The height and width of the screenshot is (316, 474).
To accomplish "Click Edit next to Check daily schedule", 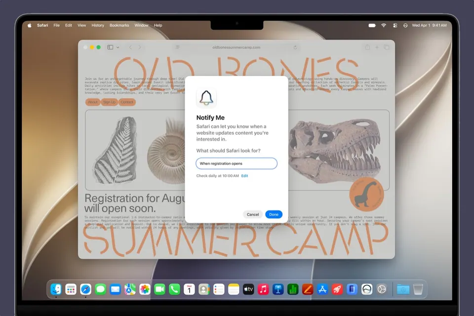I will 244,176.
